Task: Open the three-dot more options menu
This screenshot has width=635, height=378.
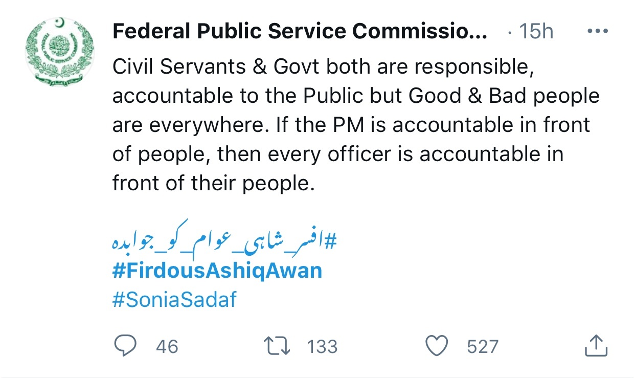Action: click(x=597, y=32)
